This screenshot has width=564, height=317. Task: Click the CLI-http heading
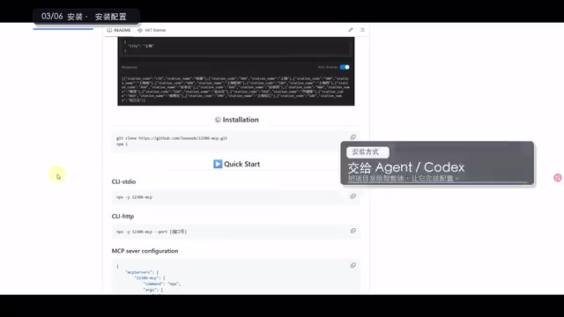(x=122, y=216)
